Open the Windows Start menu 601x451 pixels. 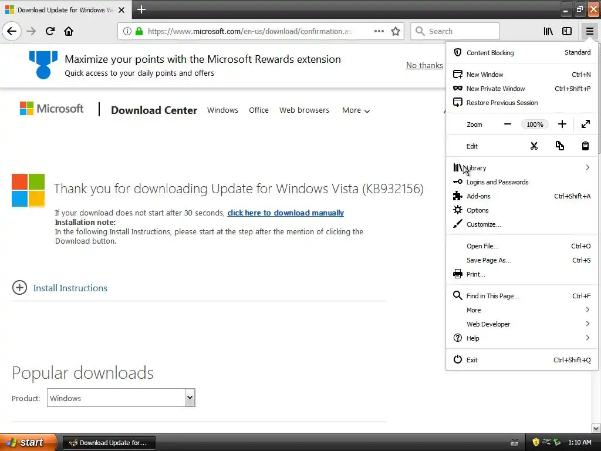click(28, 443)
